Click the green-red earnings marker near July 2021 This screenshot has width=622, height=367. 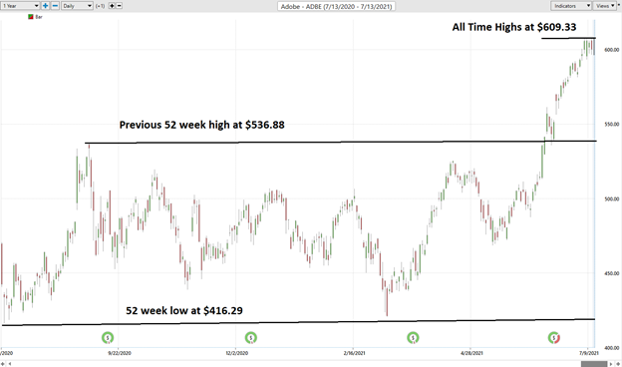tap(554, 338)
